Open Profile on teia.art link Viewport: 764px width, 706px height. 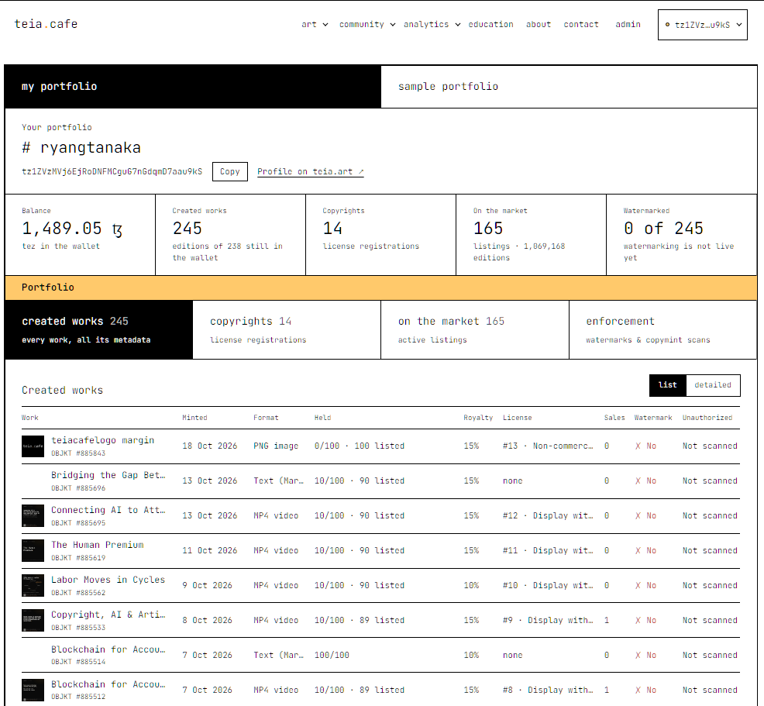tap(311, 171)
